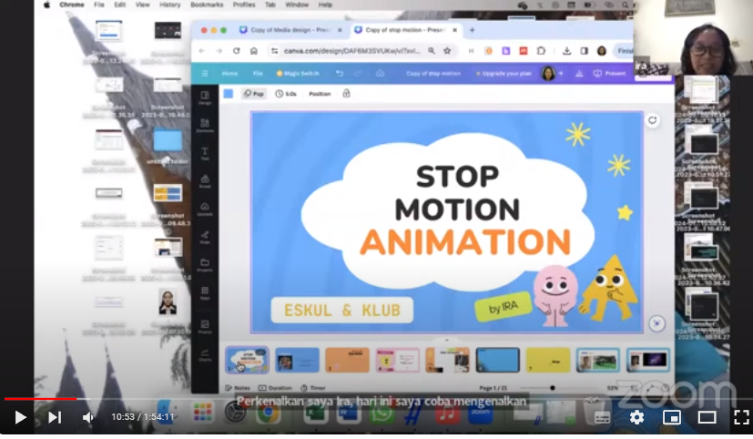The image size is (753, 439).
Task: Open the Projects folder in Canva sidebar
Action: (x=205, y=265)
